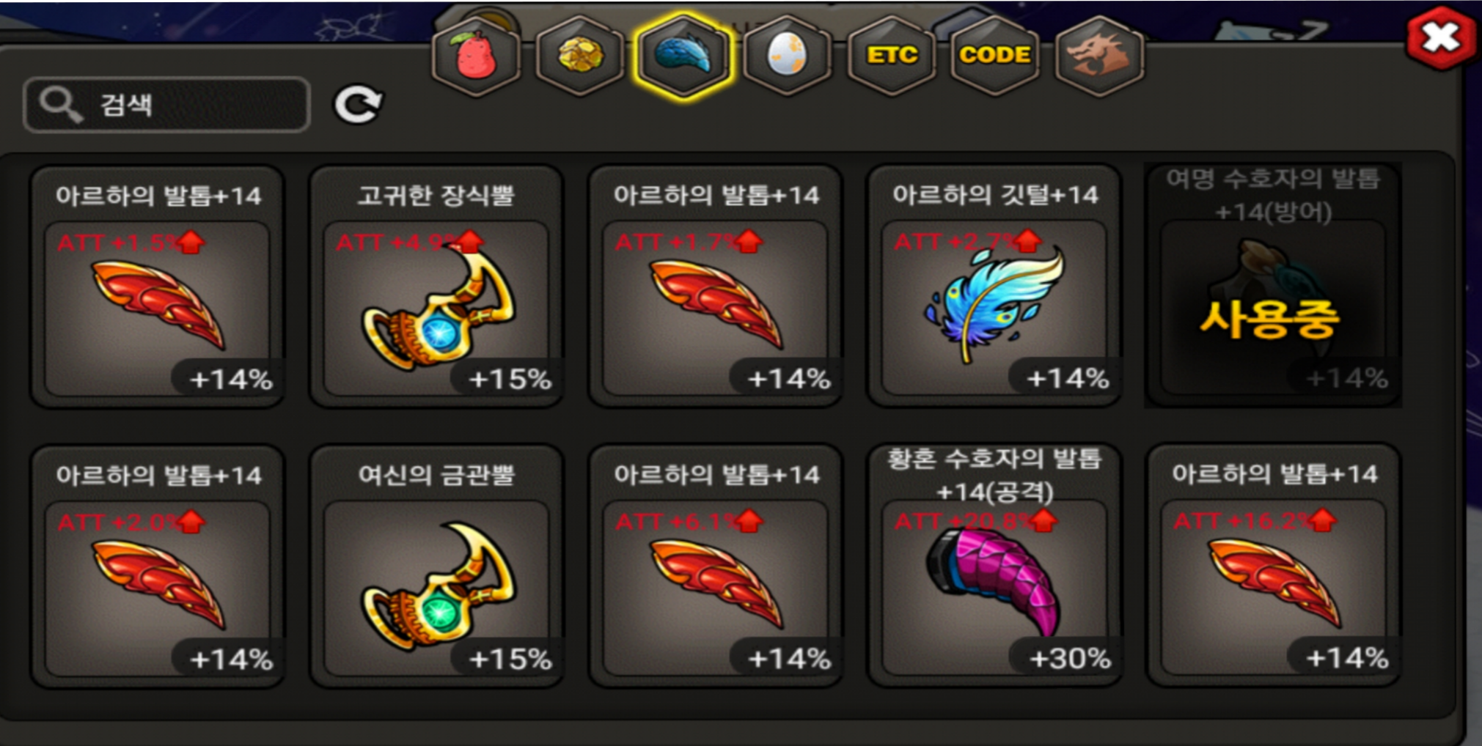
Task: Select the blue dragon claw equipment tab
Action: click(683, 56)
